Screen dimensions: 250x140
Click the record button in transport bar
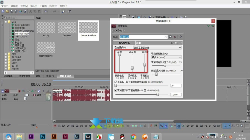(x=55, y=126)
